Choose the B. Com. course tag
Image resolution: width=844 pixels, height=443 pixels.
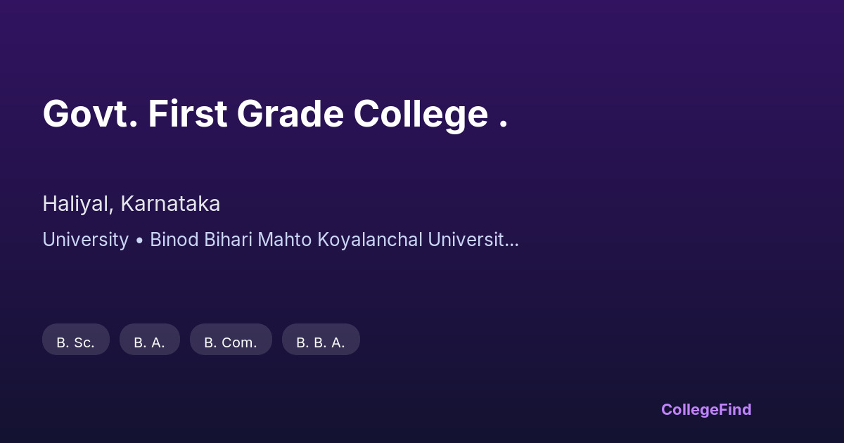[231, 342]
